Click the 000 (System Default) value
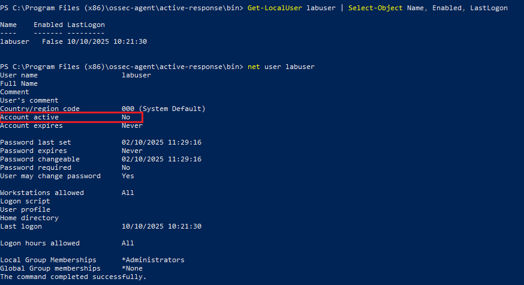 (x=163, y=109)
